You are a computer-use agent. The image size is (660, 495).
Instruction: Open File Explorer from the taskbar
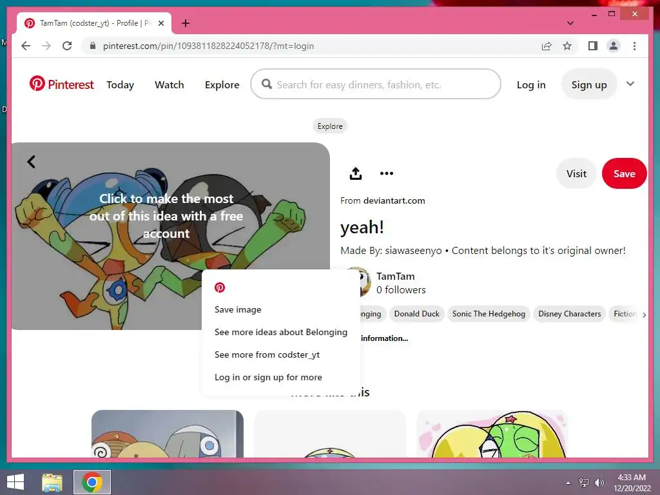click(52, 482)
